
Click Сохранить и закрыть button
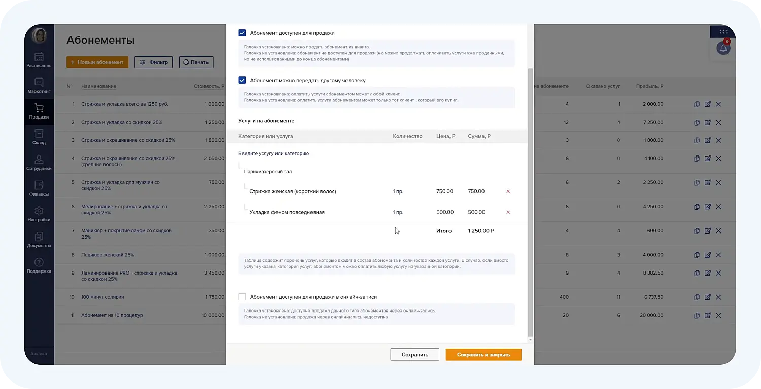[x=483, y=355]
